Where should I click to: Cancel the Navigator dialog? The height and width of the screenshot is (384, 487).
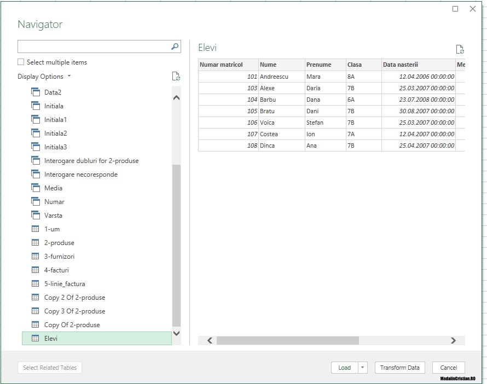click(x=448, y=368)
